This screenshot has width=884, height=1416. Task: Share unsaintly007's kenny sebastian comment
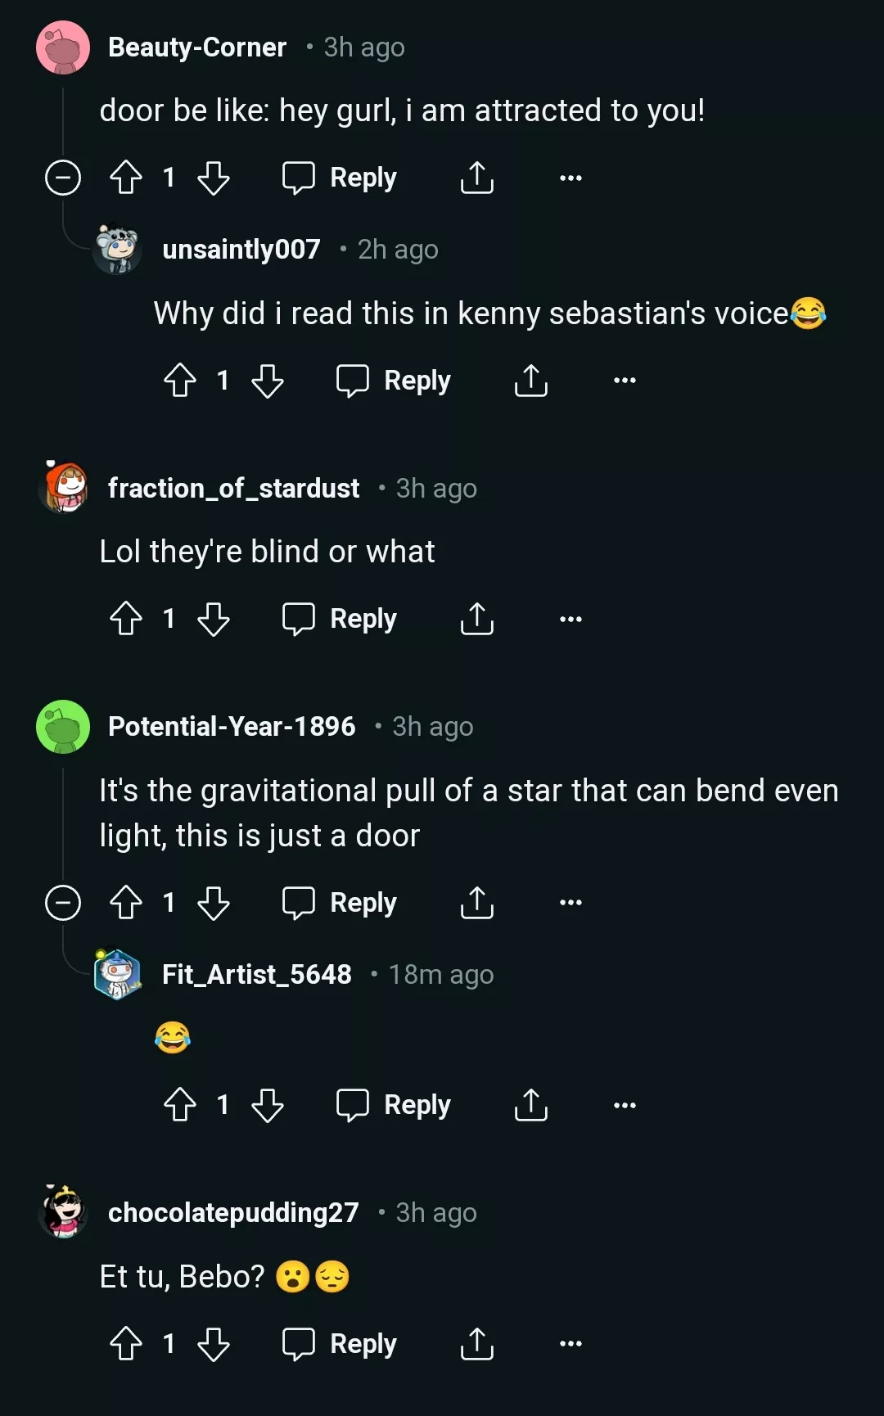[530, 381]
